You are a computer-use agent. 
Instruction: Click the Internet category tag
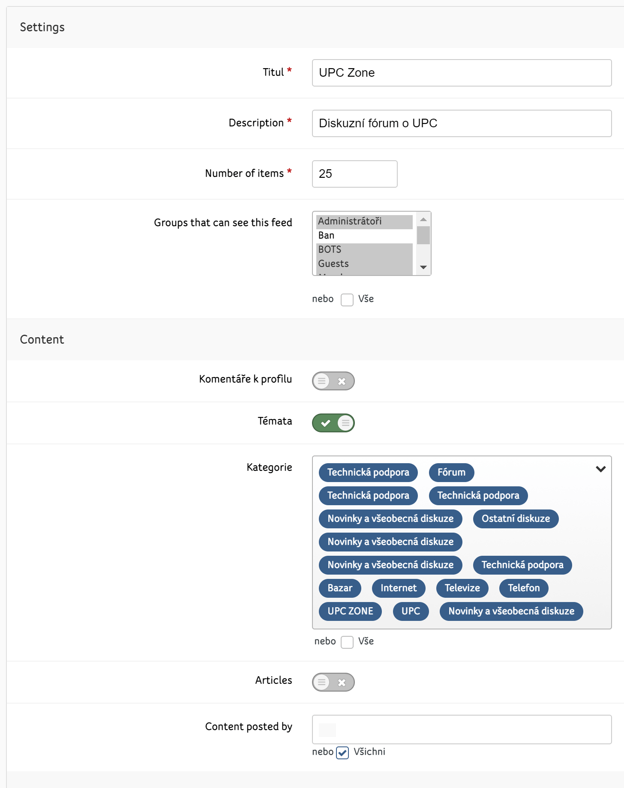pos(399,588)
